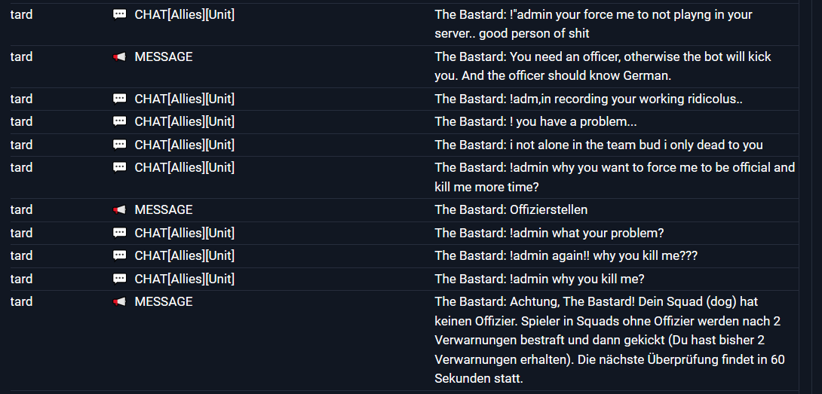This screenshot has height=394, width=822.
Task: Click chat bubble icon for 'good person' message
Action: pyautogui.click(x=119, y=14)
